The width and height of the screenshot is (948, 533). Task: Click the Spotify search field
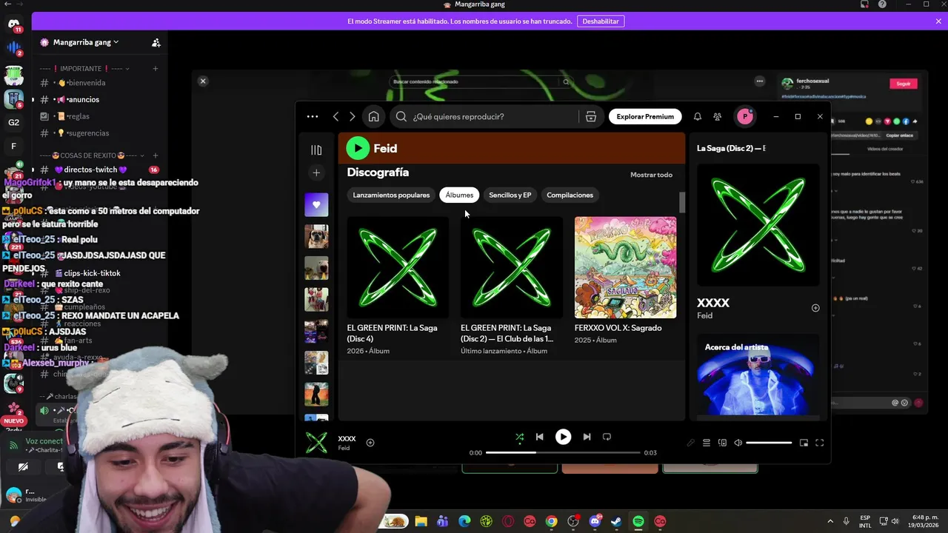pos(485,116)
